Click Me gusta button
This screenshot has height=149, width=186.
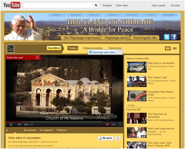tap(106, 138)
